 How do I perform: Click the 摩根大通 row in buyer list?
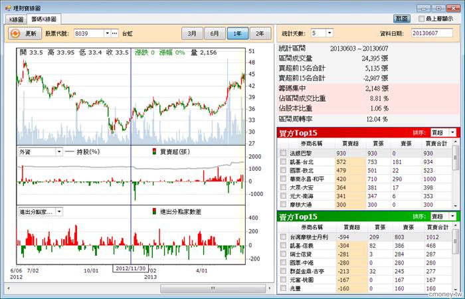point(365,205)
